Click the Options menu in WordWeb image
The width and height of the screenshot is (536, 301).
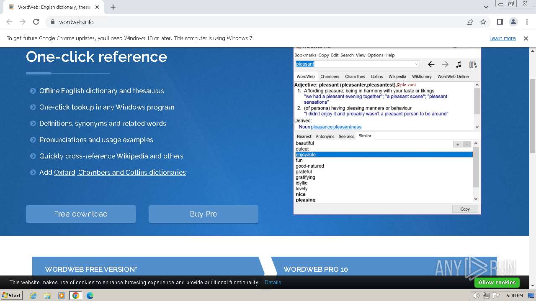pyautogui.click(x=375, y=55)
